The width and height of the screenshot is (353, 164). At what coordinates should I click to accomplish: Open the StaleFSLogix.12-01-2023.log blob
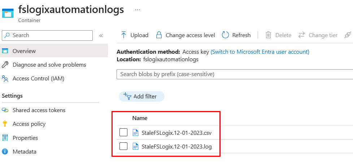coord(176,146)
